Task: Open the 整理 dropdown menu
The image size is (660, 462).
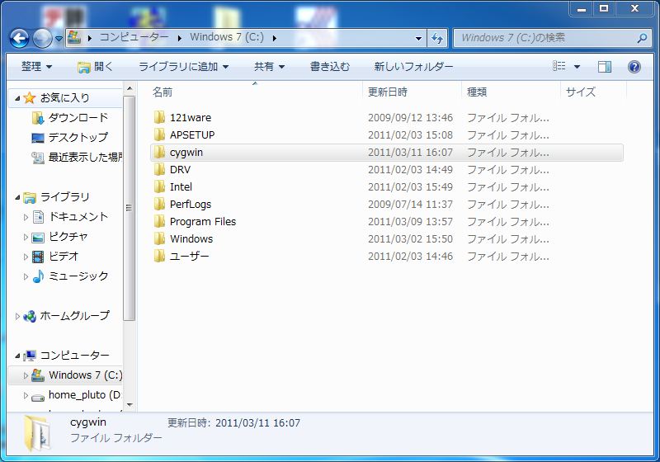Action: 36,67
